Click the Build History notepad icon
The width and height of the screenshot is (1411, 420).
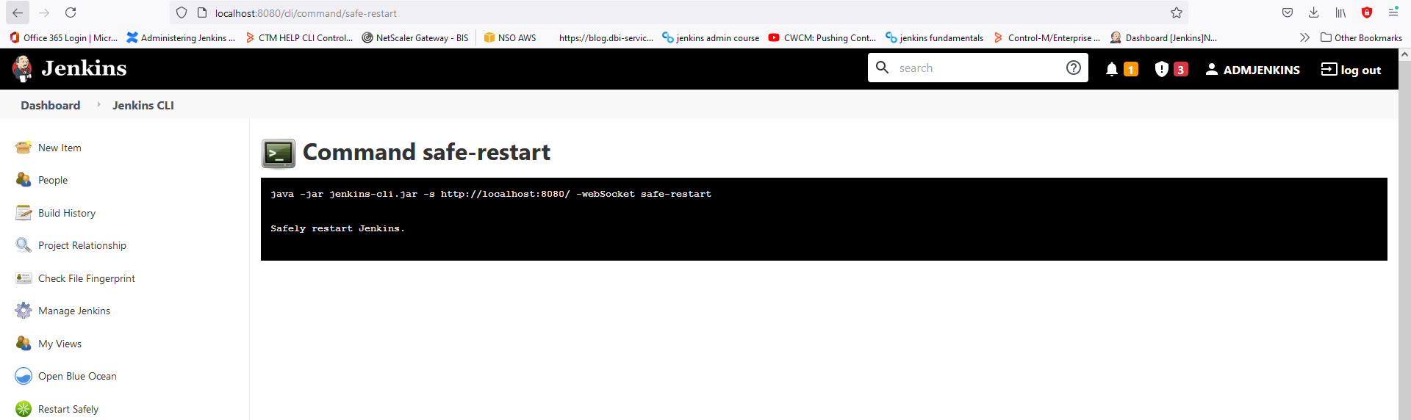pos(24,213)
